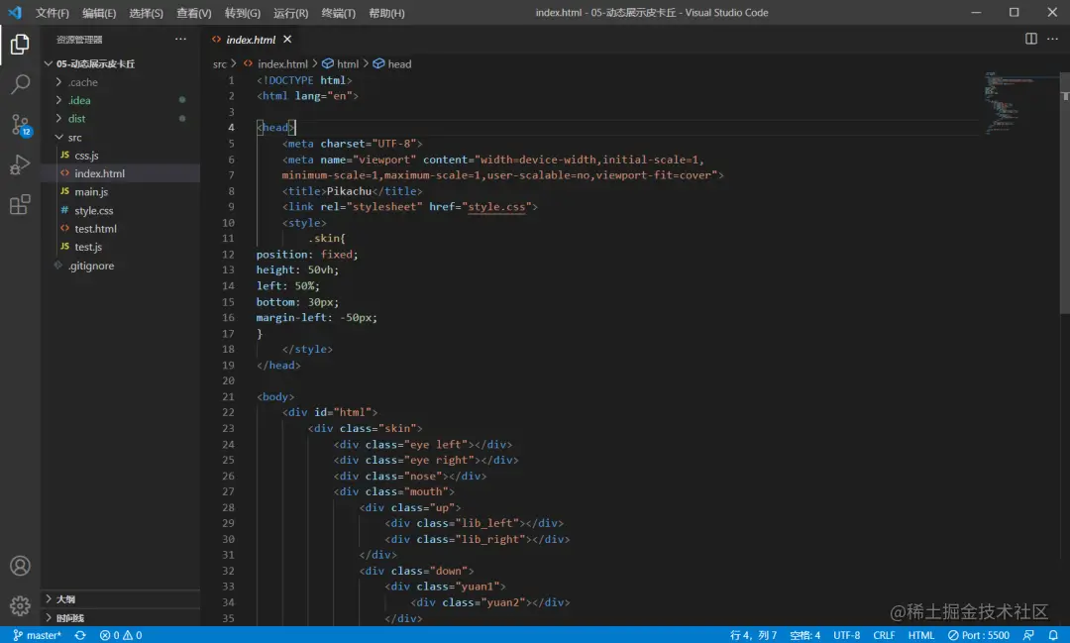This screenshot has width=1070, height=643.
Task: Open notifications bell in status bar
Action: coord(1053,635)
